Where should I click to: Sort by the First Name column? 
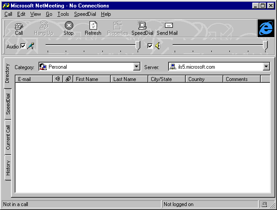92,79
